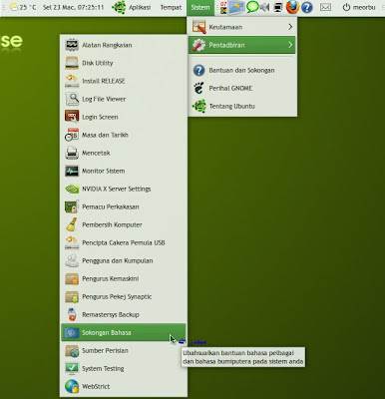Open the Aplikasi menu

coord(132,7)
